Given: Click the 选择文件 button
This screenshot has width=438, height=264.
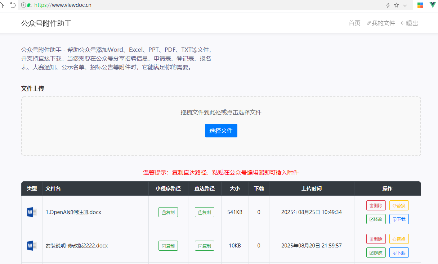Looking at the screenshot, I should point(221,131).
